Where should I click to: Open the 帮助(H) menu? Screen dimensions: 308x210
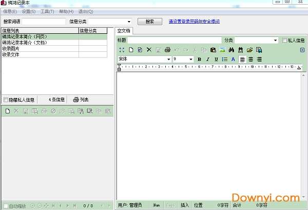[66, 12]
